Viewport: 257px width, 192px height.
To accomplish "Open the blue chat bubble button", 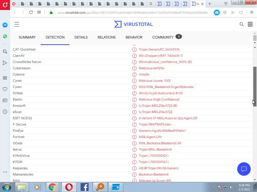I will click(x=244, y=169).
